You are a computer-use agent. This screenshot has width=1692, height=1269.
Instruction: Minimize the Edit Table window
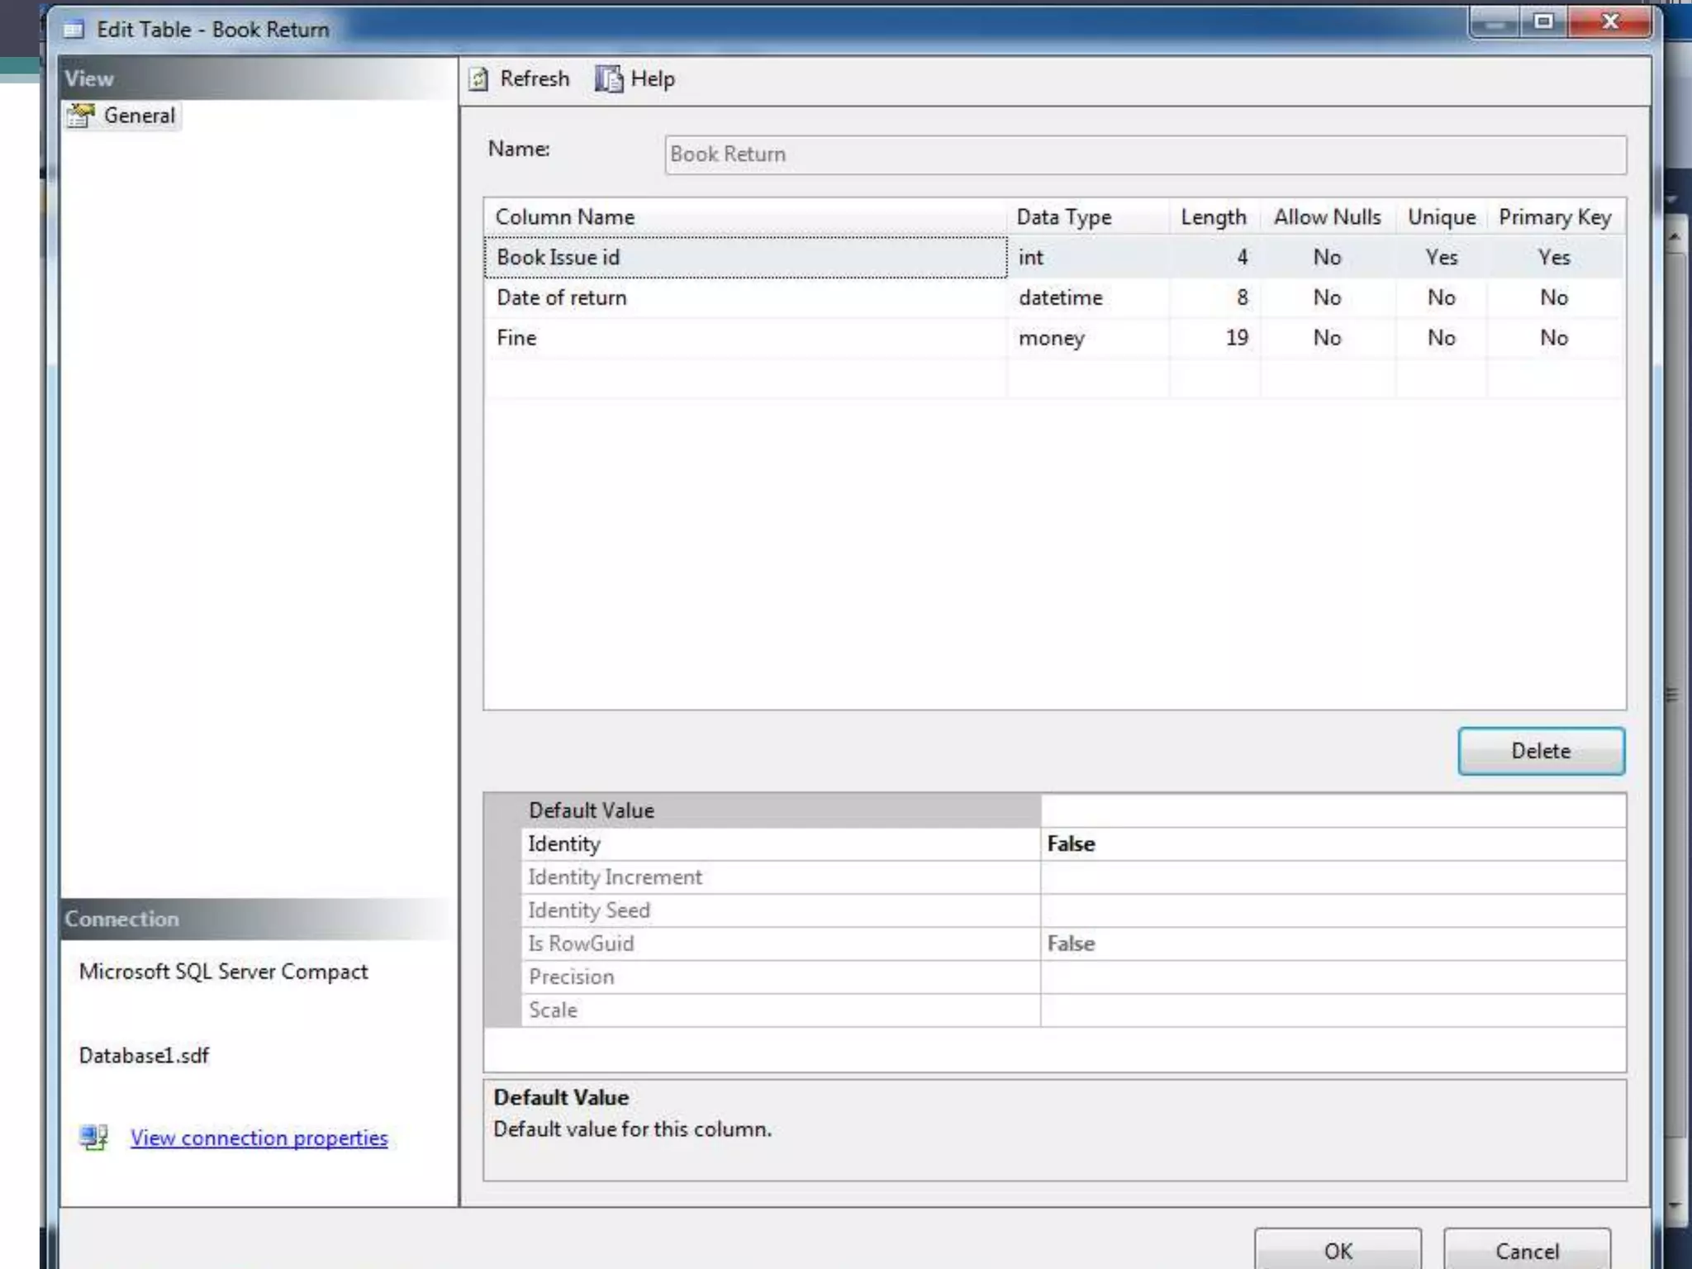point(1495,22)
